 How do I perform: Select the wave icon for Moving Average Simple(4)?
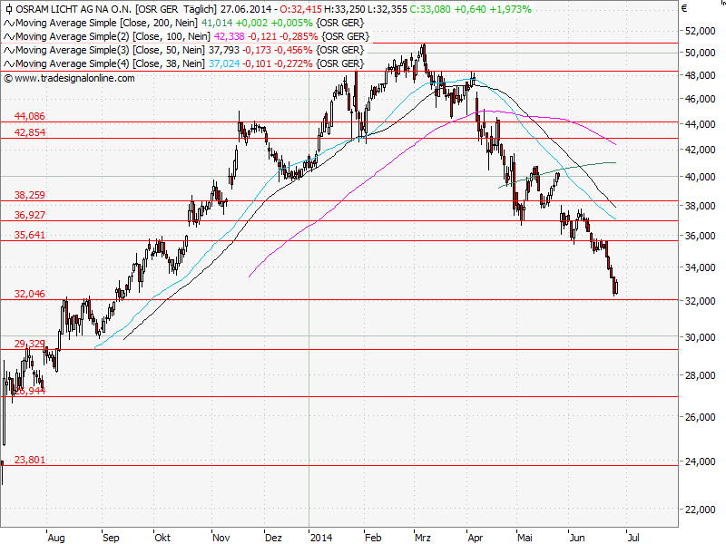click(7, 63)
